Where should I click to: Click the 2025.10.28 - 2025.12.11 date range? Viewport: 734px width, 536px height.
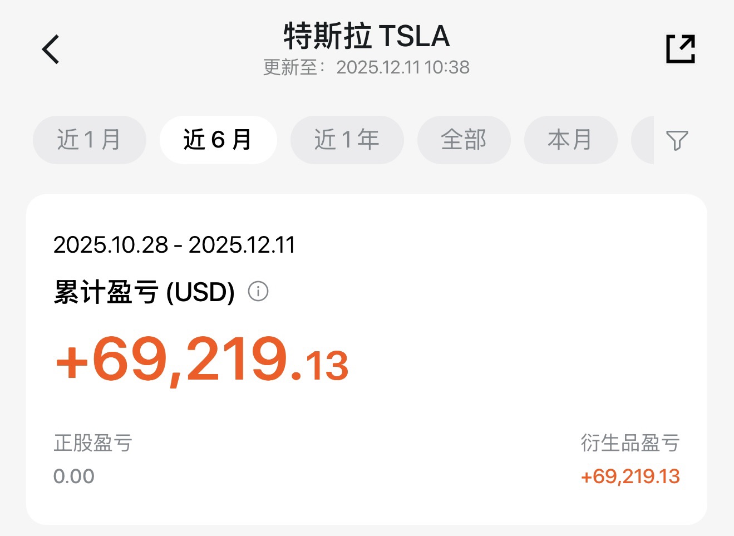pyautogui.click(x=174, y=245)
